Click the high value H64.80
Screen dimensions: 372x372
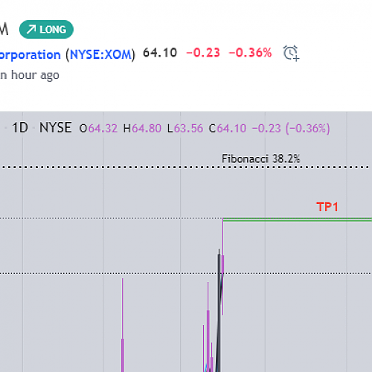tap(142, 129)
